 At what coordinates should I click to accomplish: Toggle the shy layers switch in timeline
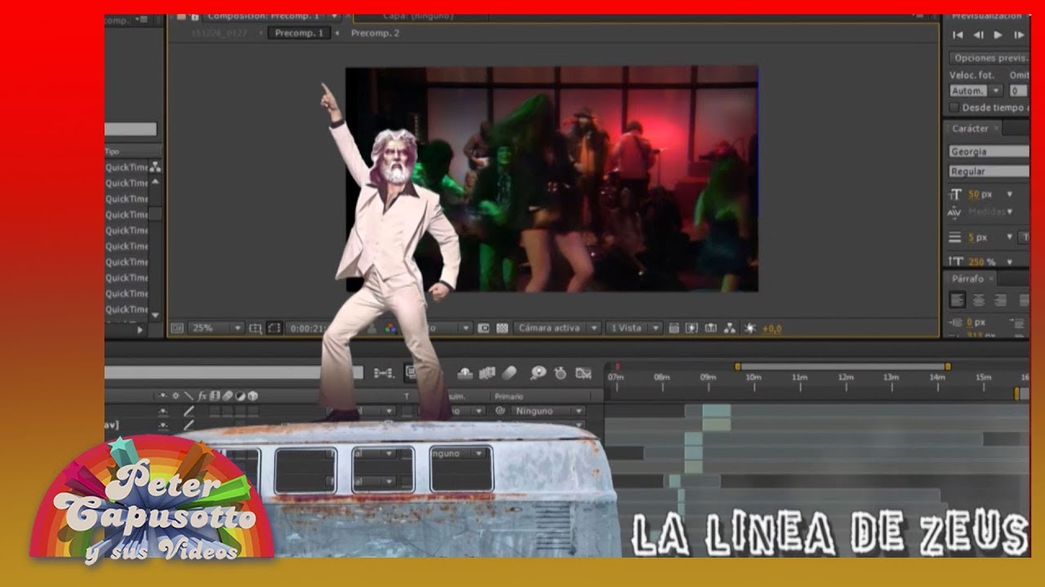466,373
